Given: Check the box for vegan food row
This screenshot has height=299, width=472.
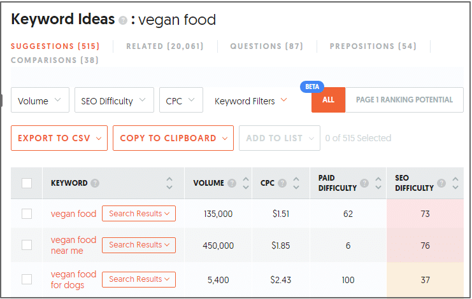Looking at the screenshot, I should (x=27, y=214).
